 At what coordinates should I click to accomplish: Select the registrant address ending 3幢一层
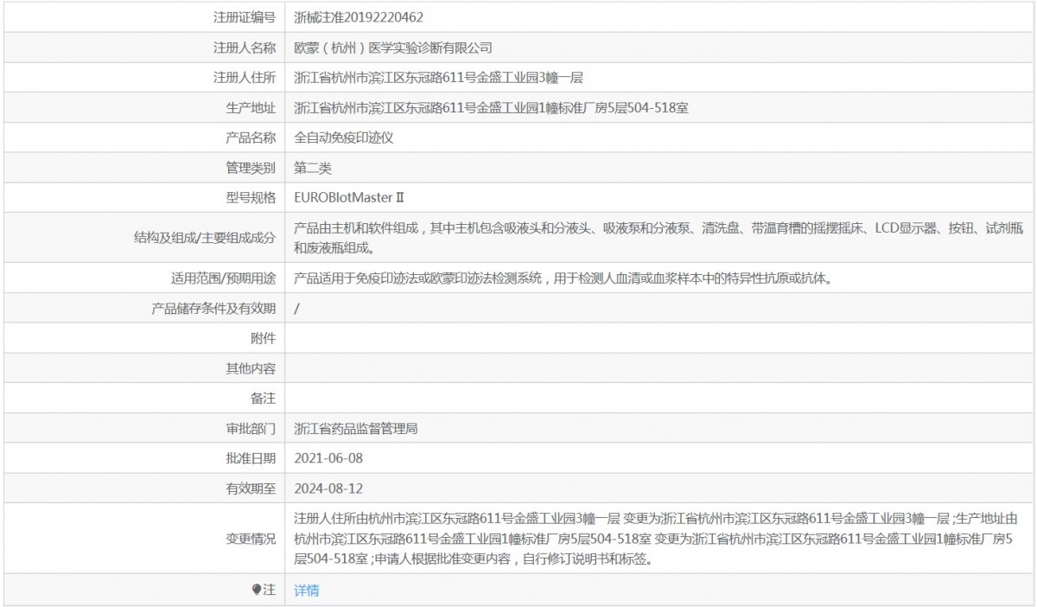(x=439, y=78)
